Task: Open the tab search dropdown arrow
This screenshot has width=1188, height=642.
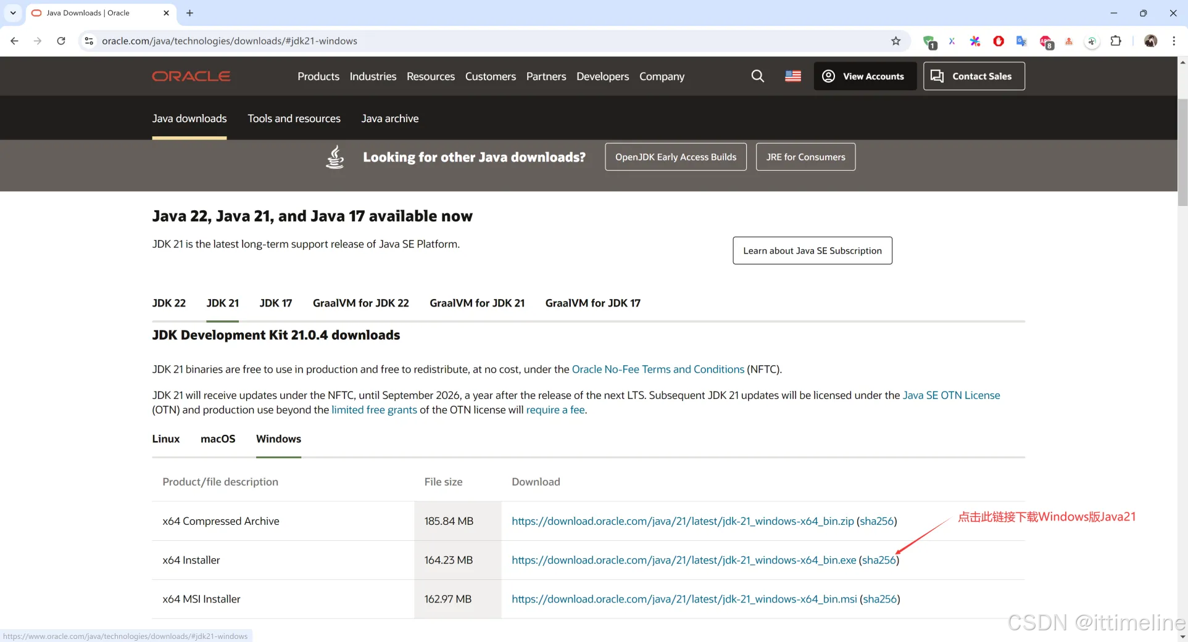Action: coord(13,13)
